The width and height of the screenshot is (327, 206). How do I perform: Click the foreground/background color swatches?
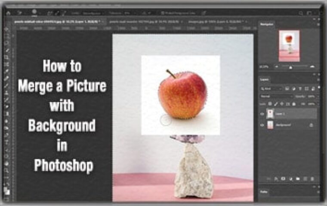pyautogui.click(x=7, y=191)
